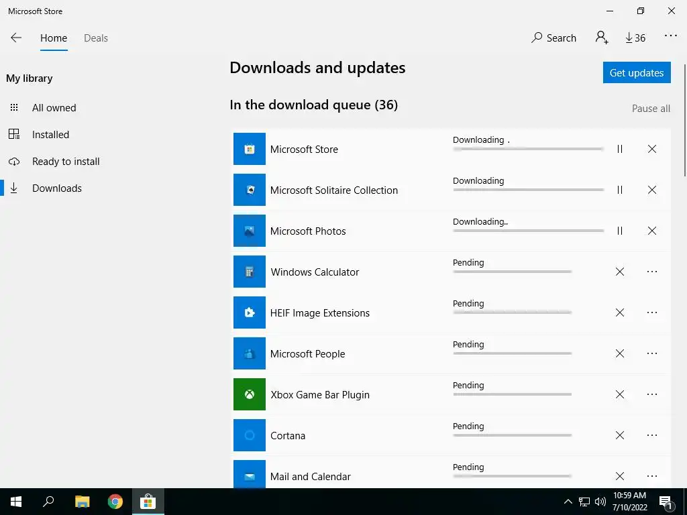Cancel the pending HEIF Image Extensions update
The image size is (687, 515).
coord(619,312)
